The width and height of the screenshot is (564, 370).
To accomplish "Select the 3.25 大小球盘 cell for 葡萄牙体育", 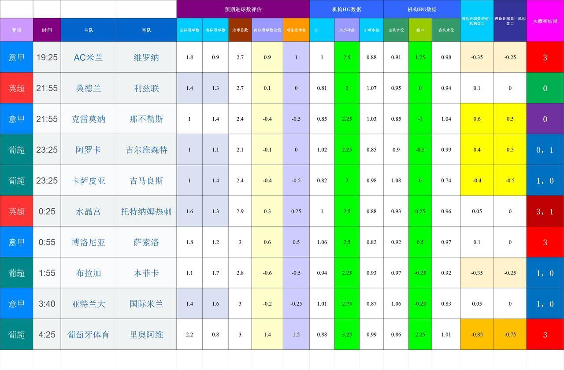I will 347,334.
